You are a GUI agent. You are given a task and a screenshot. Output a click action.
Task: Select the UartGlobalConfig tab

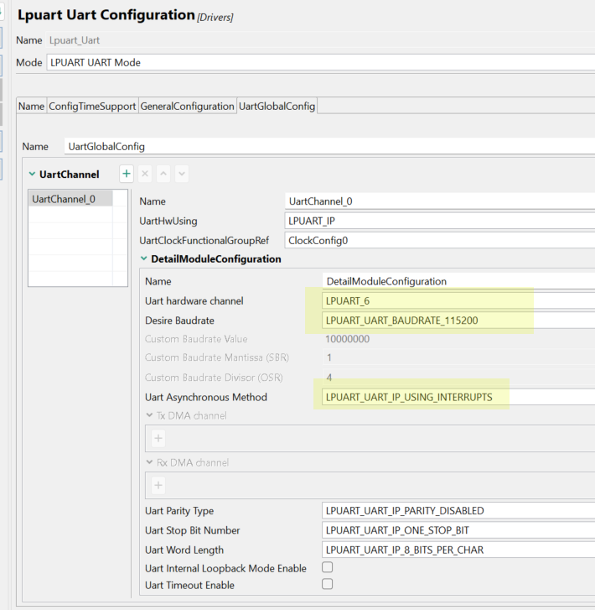point(277,107)
